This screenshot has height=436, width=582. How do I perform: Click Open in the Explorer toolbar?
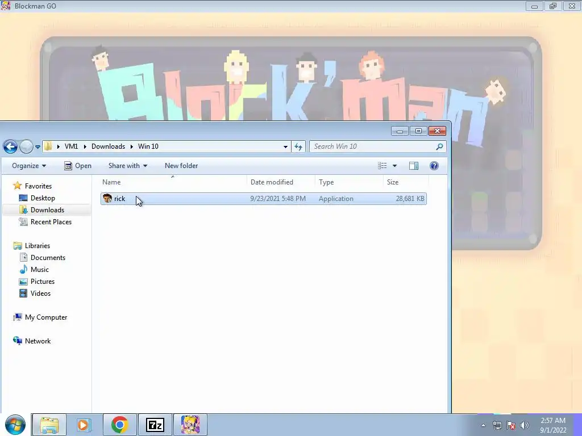tap(77, 166)
